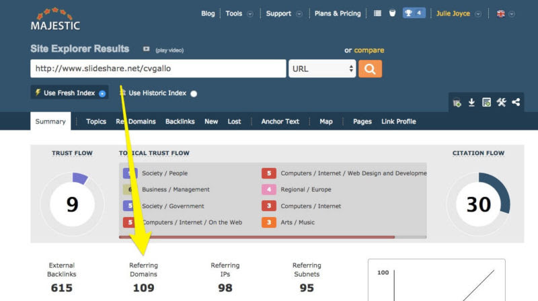Click the download data icon
This screenshot has height=301, width=538.
(471, 102)
